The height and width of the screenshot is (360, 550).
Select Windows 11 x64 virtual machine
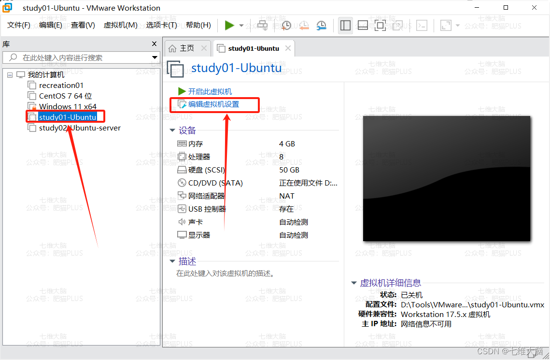(x=68, y=106)
